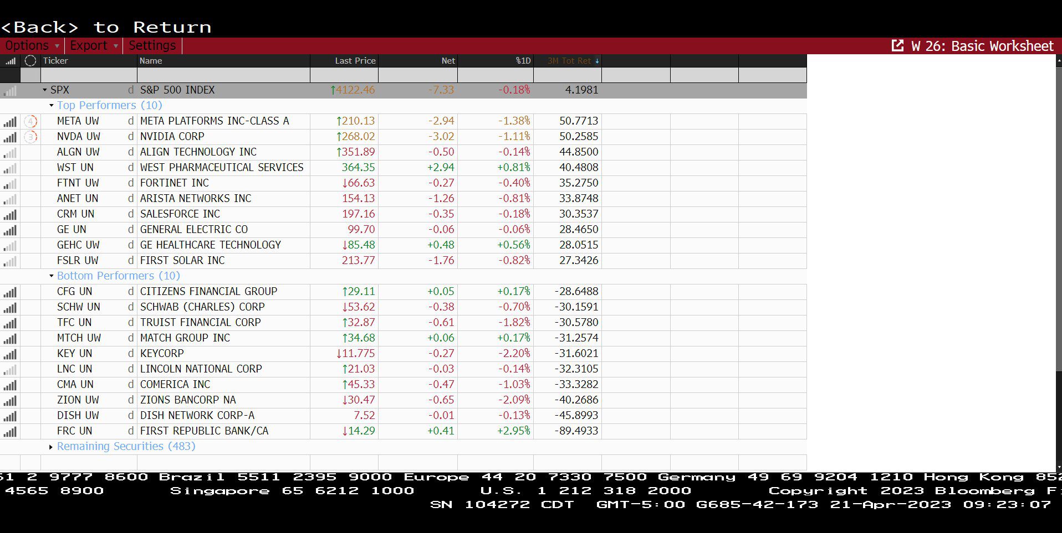The height and width of the screenshot is (533, 1062).
Task: Click the alert badge 3 on NVDA row
Action: pos(30,137)
